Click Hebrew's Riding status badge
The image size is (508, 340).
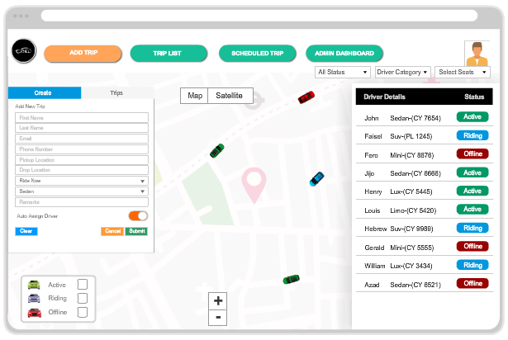[x=472, y=228]
